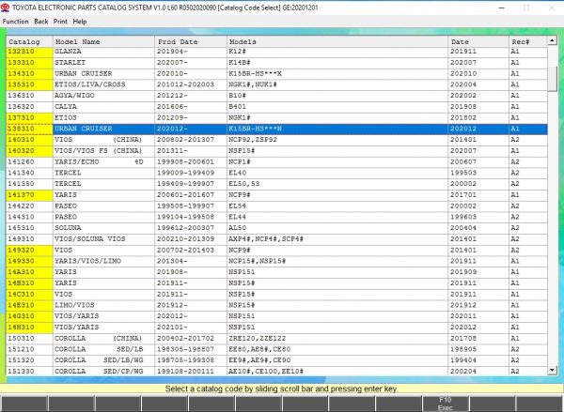Select the YARIS/ECHO 4D row

pyautogui.click(x=276, y=162)
